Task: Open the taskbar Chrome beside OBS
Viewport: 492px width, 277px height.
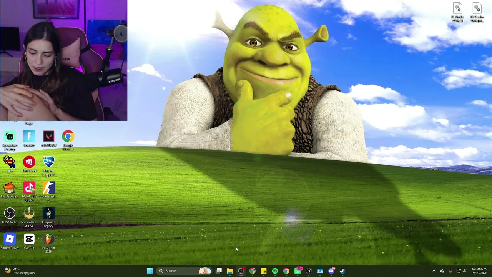Action: pyautogui.click(x=252, y=271)
